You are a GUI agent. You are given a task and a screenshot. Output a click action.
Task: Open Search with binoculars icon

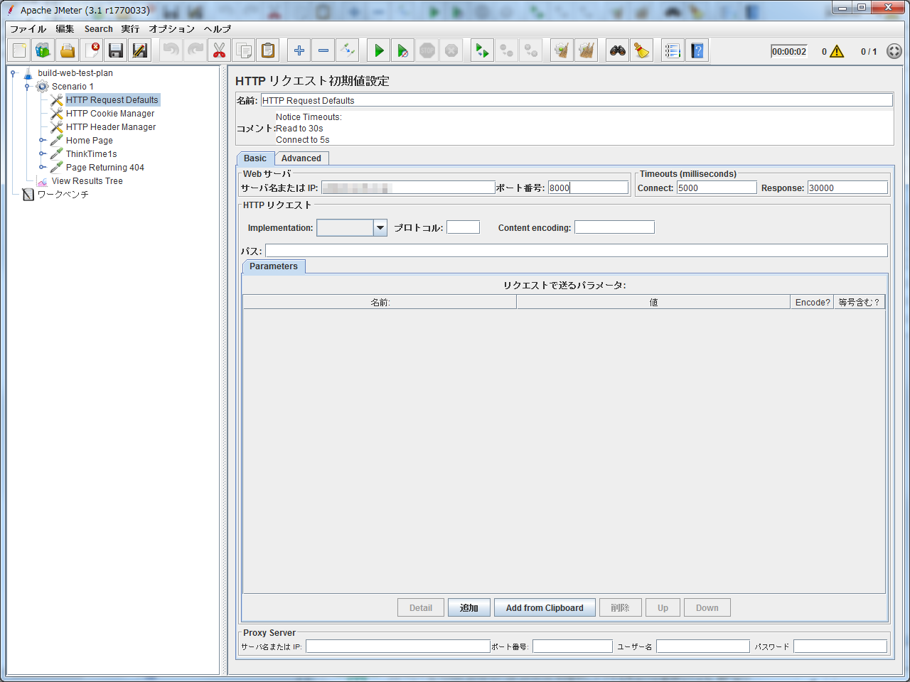618,50
